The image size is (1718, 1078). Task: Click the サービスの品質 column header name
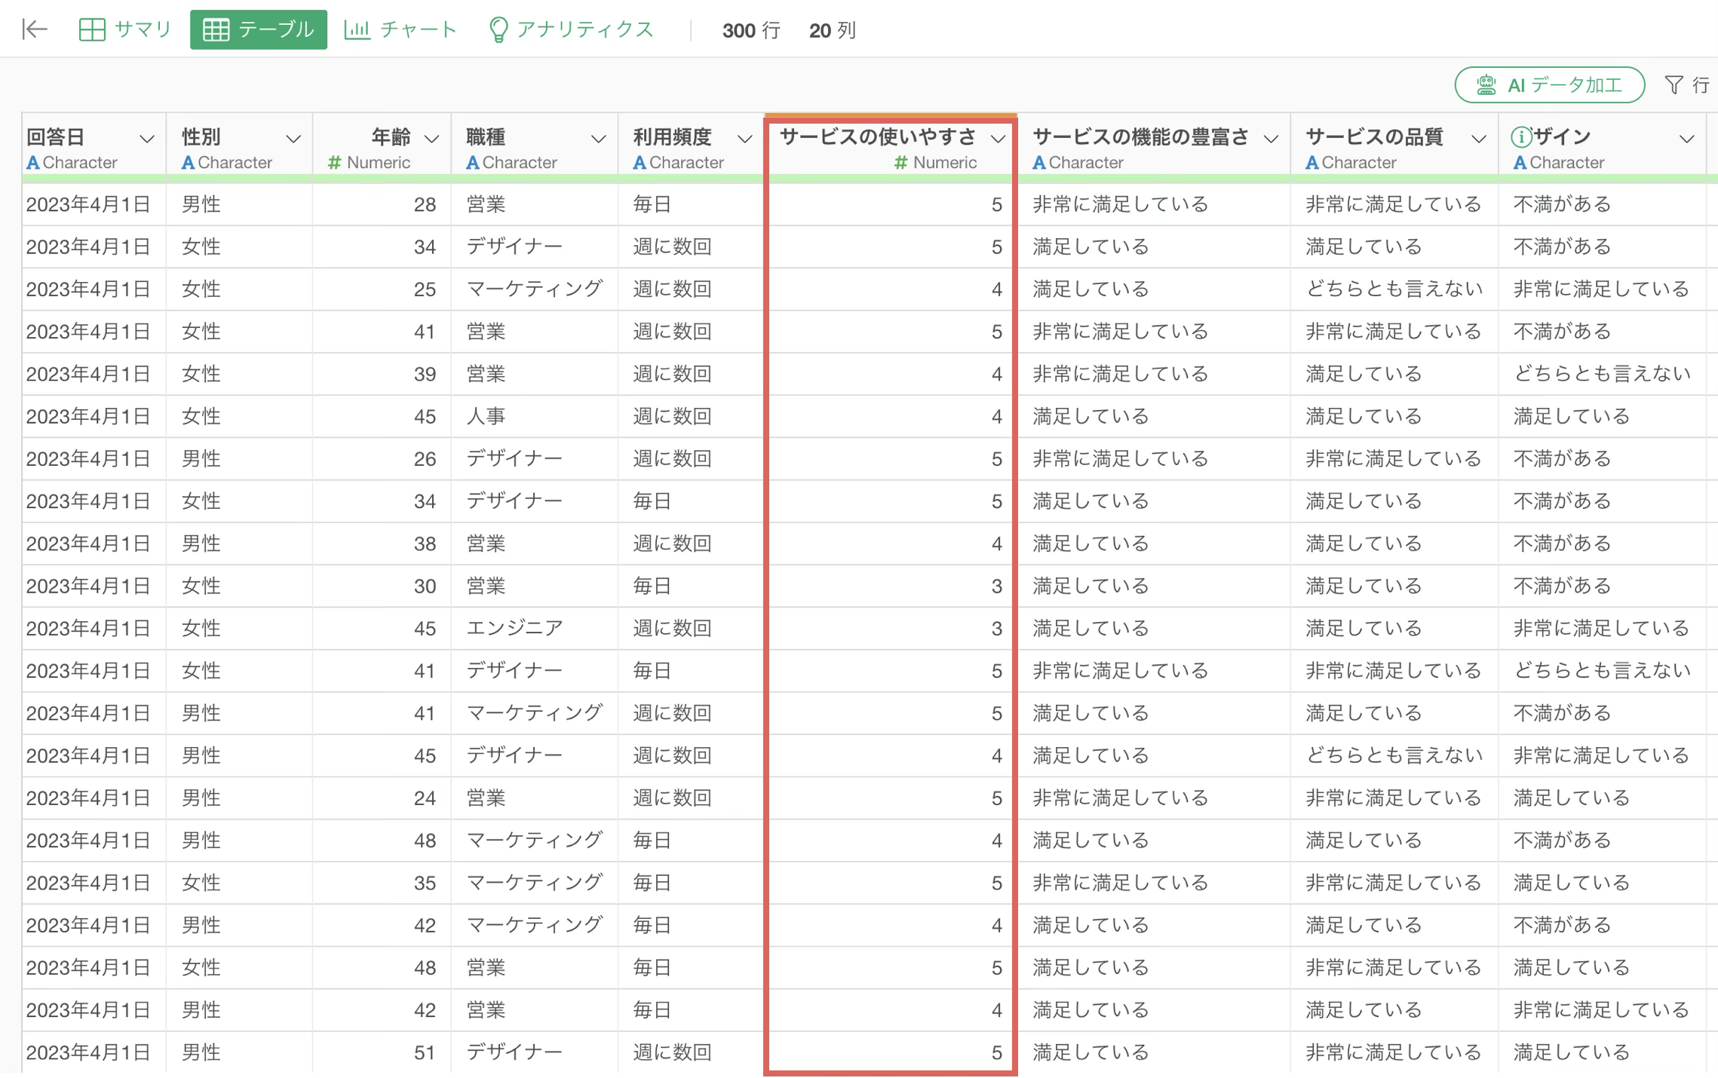[1374, 136]
